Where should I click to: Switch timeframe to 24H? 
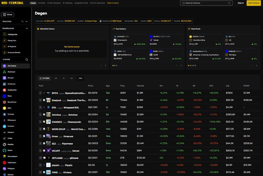(x=80, y=78)
